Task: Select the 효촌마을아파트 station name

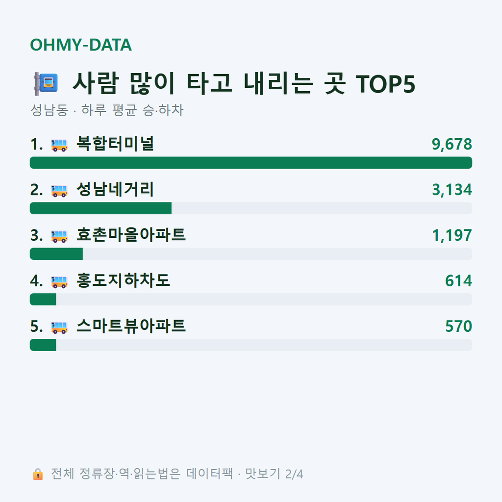Action: pos(131,235)
